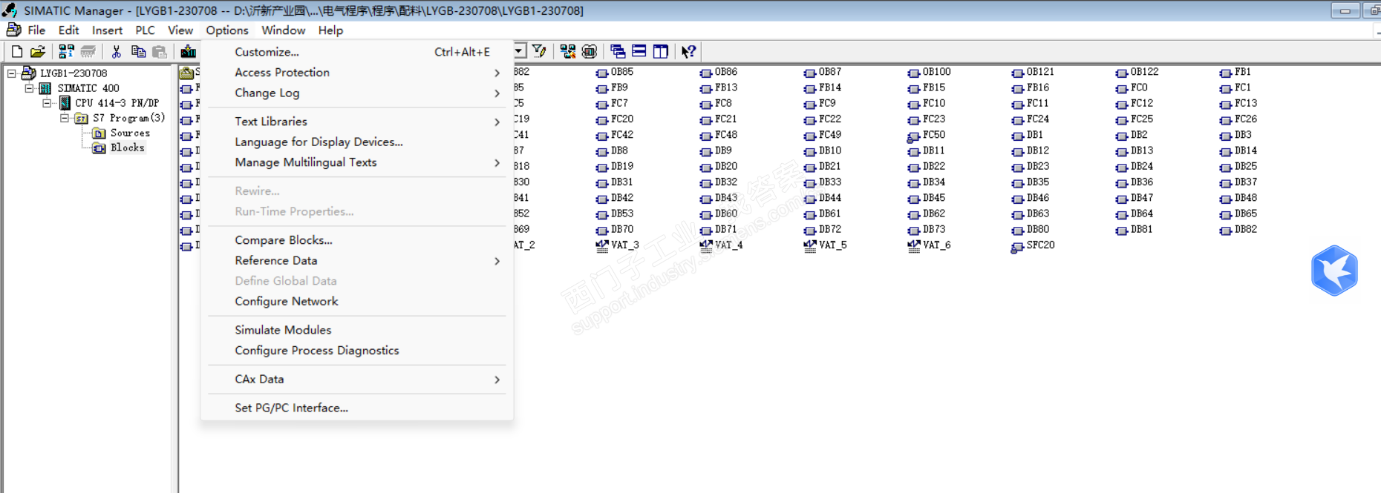Click the Copy toolbar icon
Viewport: 1381px width, 493px height.
tap(137, 51)
